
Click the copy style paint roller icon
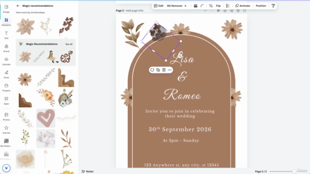click(273, 6)
